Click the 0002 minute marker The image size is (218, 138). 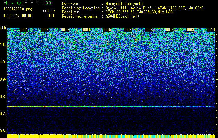(44, 30)
